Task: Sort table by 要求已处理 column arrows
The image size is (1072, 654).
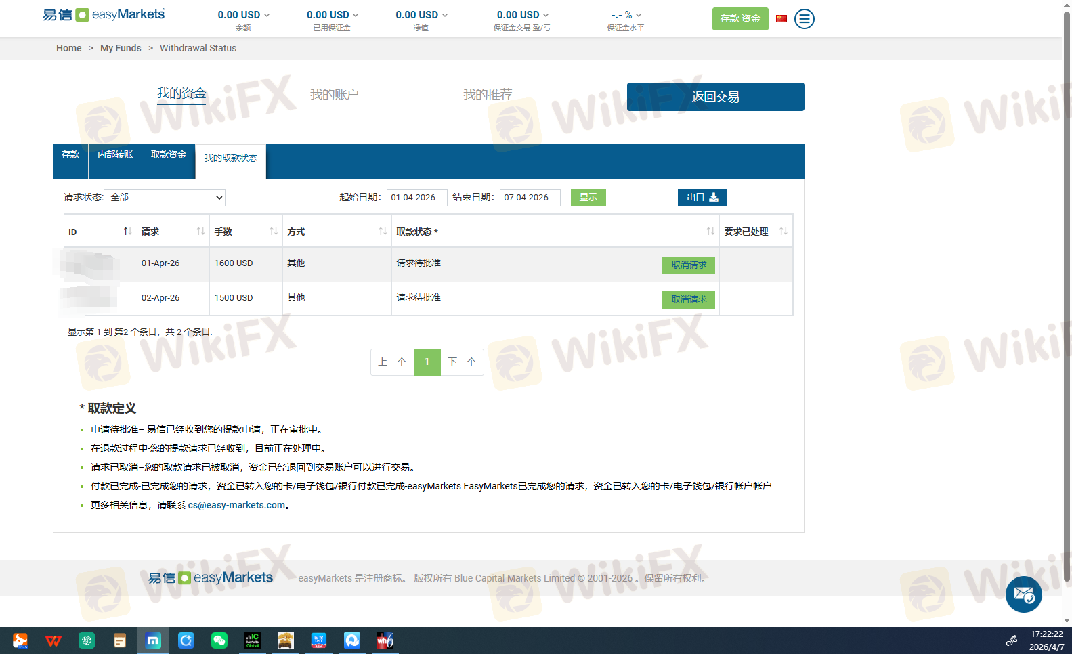Action: point(784,232)
